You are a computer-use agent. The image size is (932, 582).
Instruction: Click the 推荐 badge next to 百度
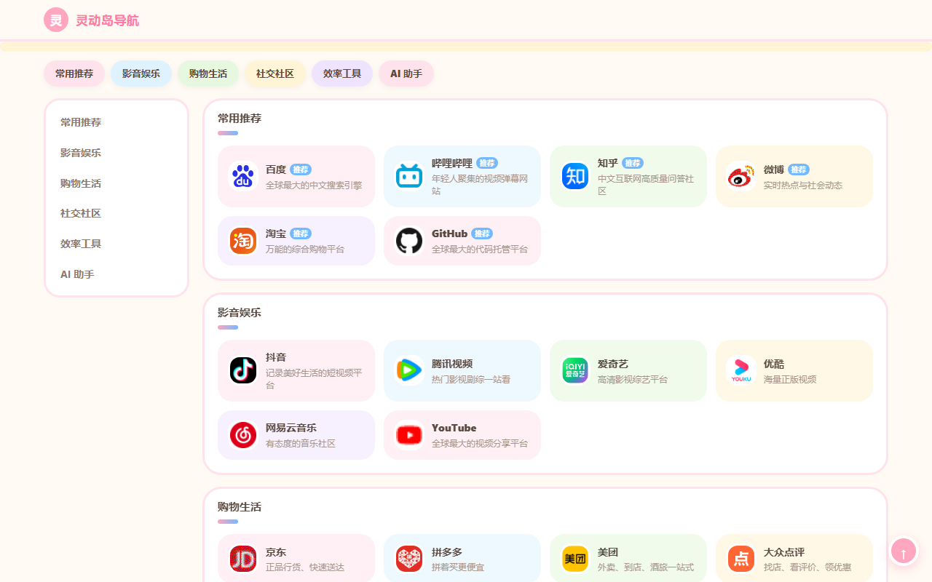(x=301, y=170)
